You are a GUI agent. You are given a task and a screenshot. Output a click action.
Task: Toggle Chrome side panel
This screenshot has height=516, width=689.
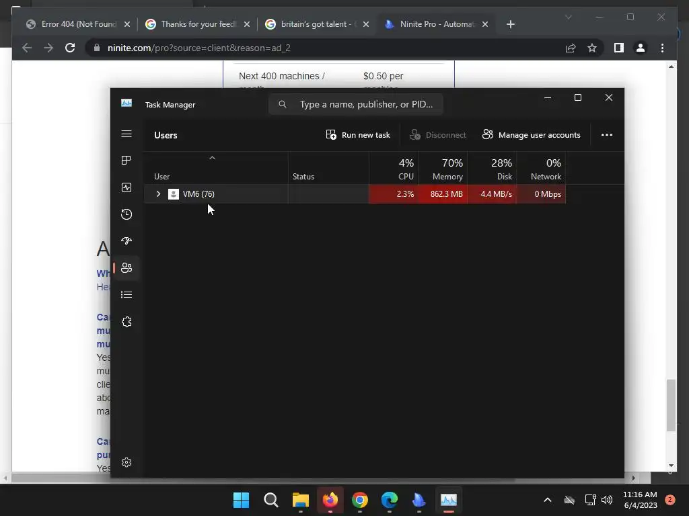click(619, 48)
